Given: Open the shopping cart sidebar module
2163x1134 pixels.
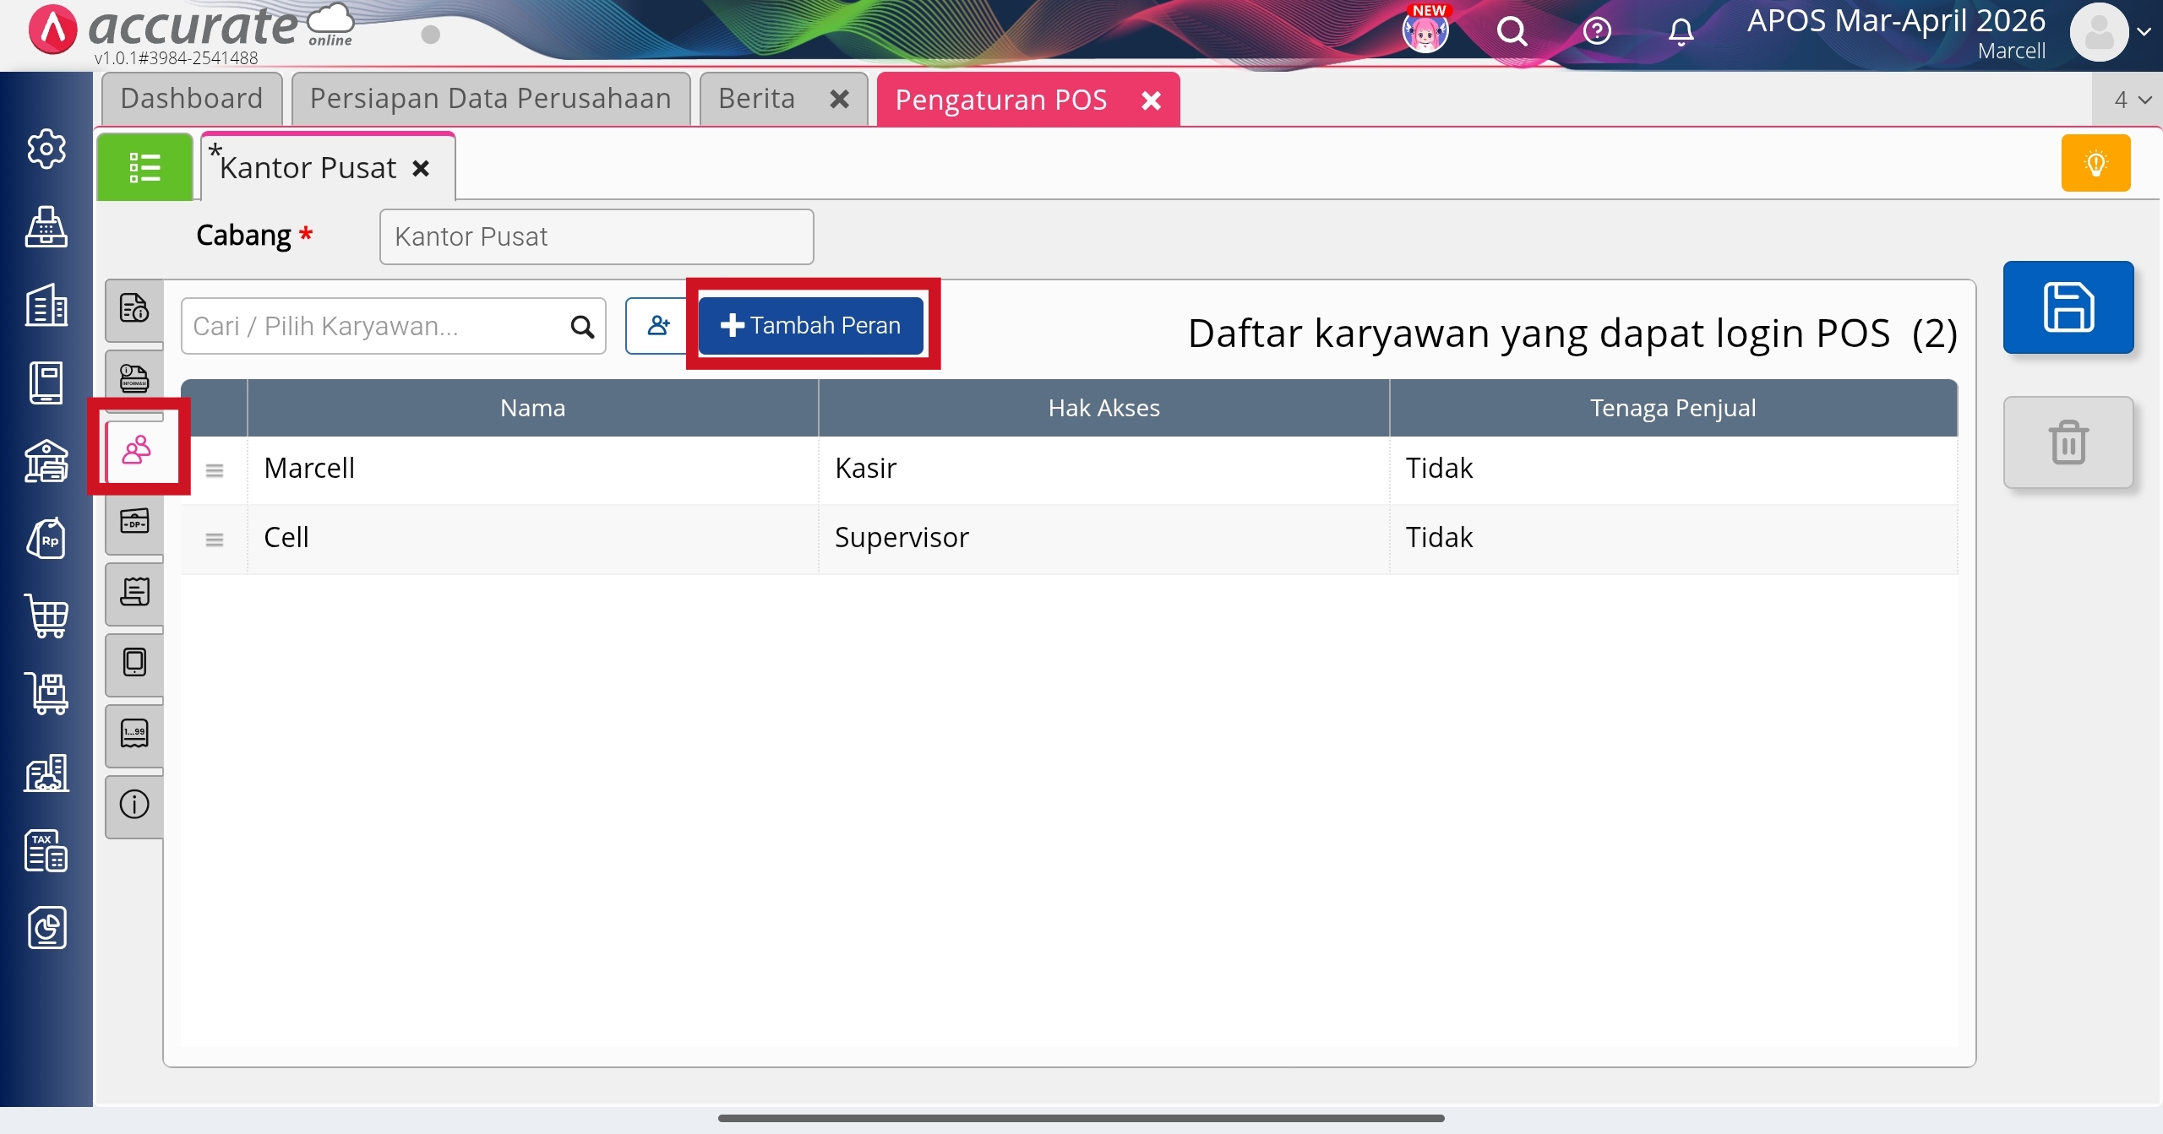Looking at the screenshot, I should pos(46,616).
